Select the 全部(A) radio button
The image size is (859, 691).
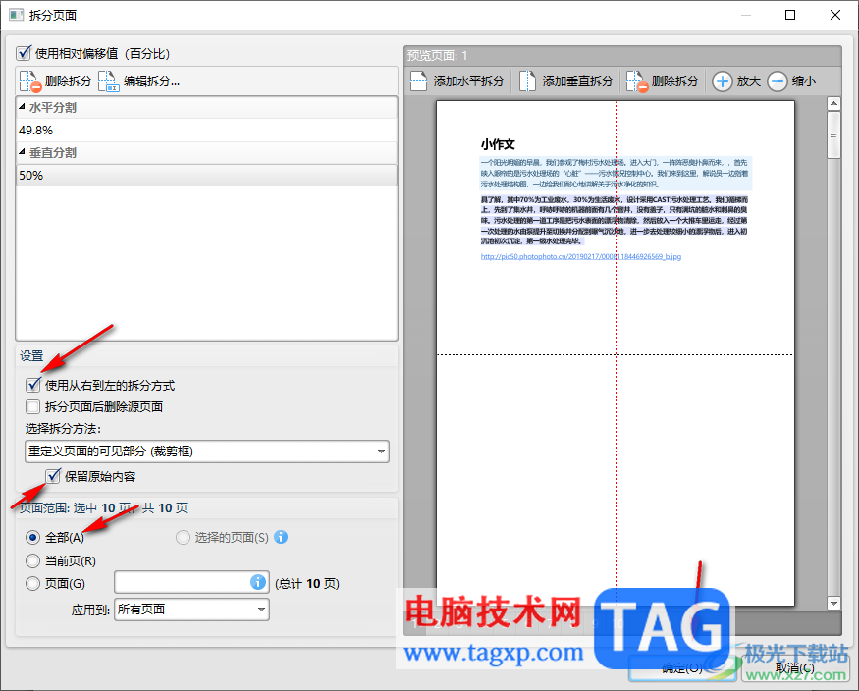click(x=32, y=538)
